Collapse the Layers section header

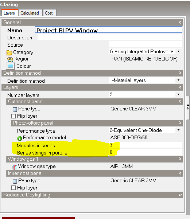tap(180, 87)
